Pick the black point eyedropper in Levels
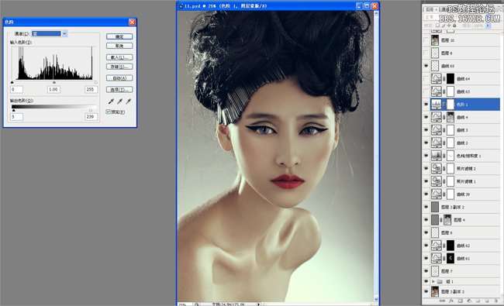504x306 pixels. click(x=111, y=101)
